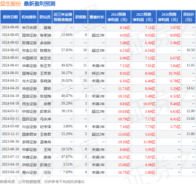
Task: Click the 2026预测净利润 column header
Action: coord(169,17)
